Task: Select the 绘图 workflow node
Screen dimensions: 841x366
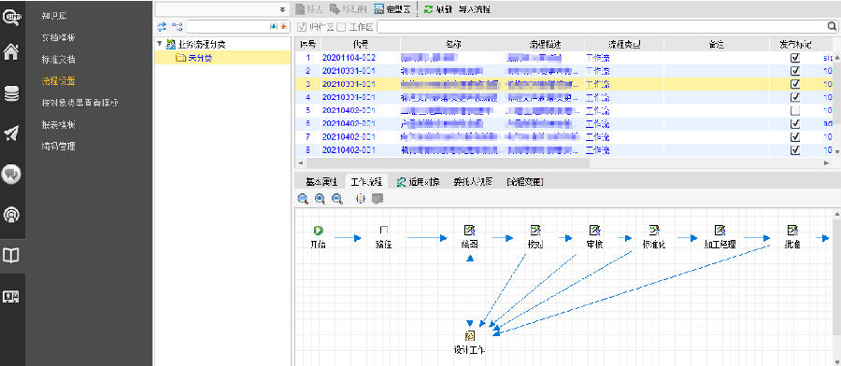Action: [x=470, y=236]
